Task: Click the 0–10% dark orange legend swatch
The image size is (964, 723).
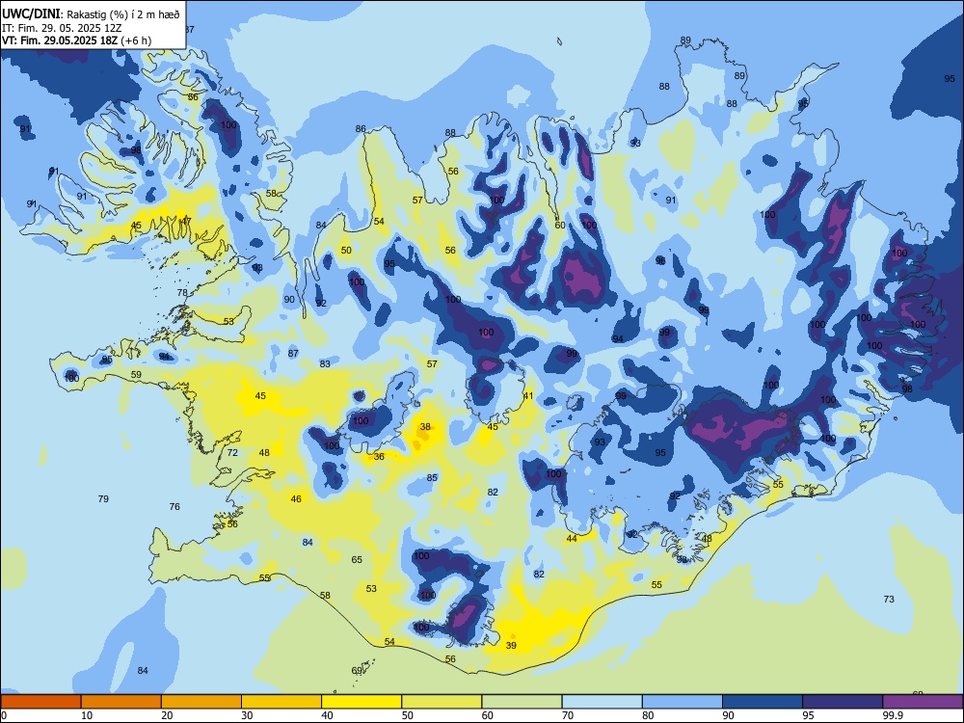Action: point(40,702)
